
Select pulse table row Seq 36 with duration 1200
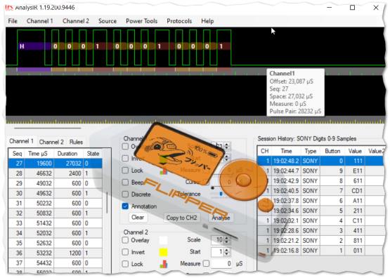coord(56,253)
